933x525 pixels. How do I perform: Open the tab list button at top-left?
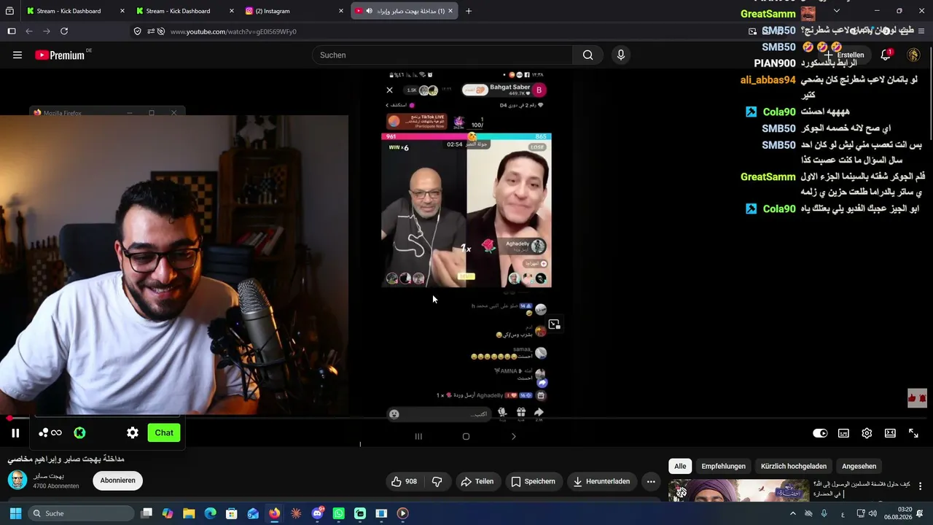[10, 11]
